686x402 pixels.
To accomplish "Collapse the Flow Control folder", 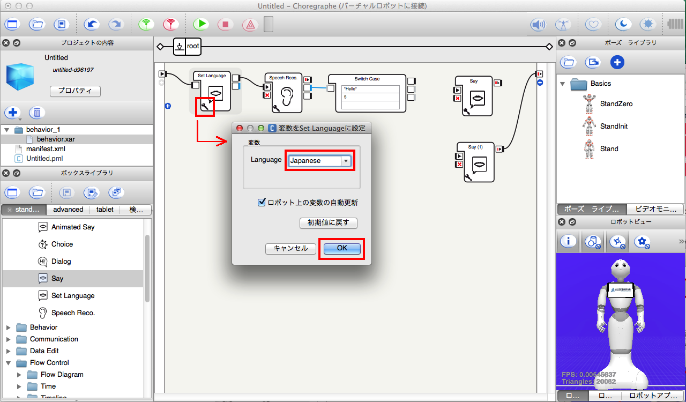I will (x=8, y=363).
